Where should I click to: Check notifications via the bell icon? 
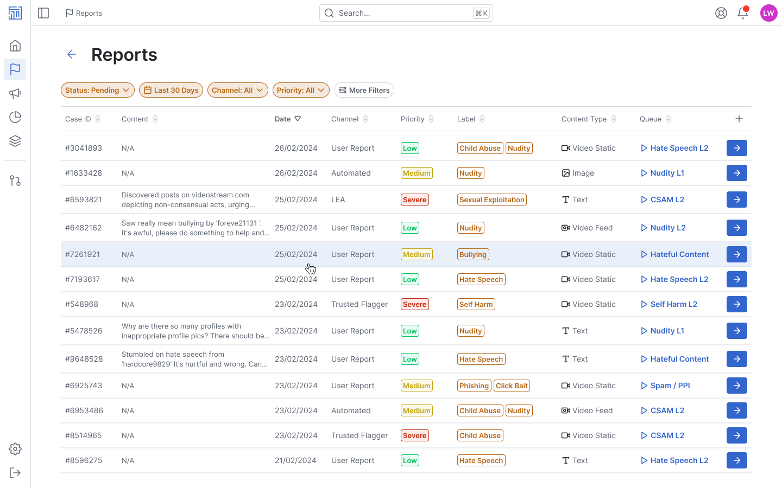742,13
